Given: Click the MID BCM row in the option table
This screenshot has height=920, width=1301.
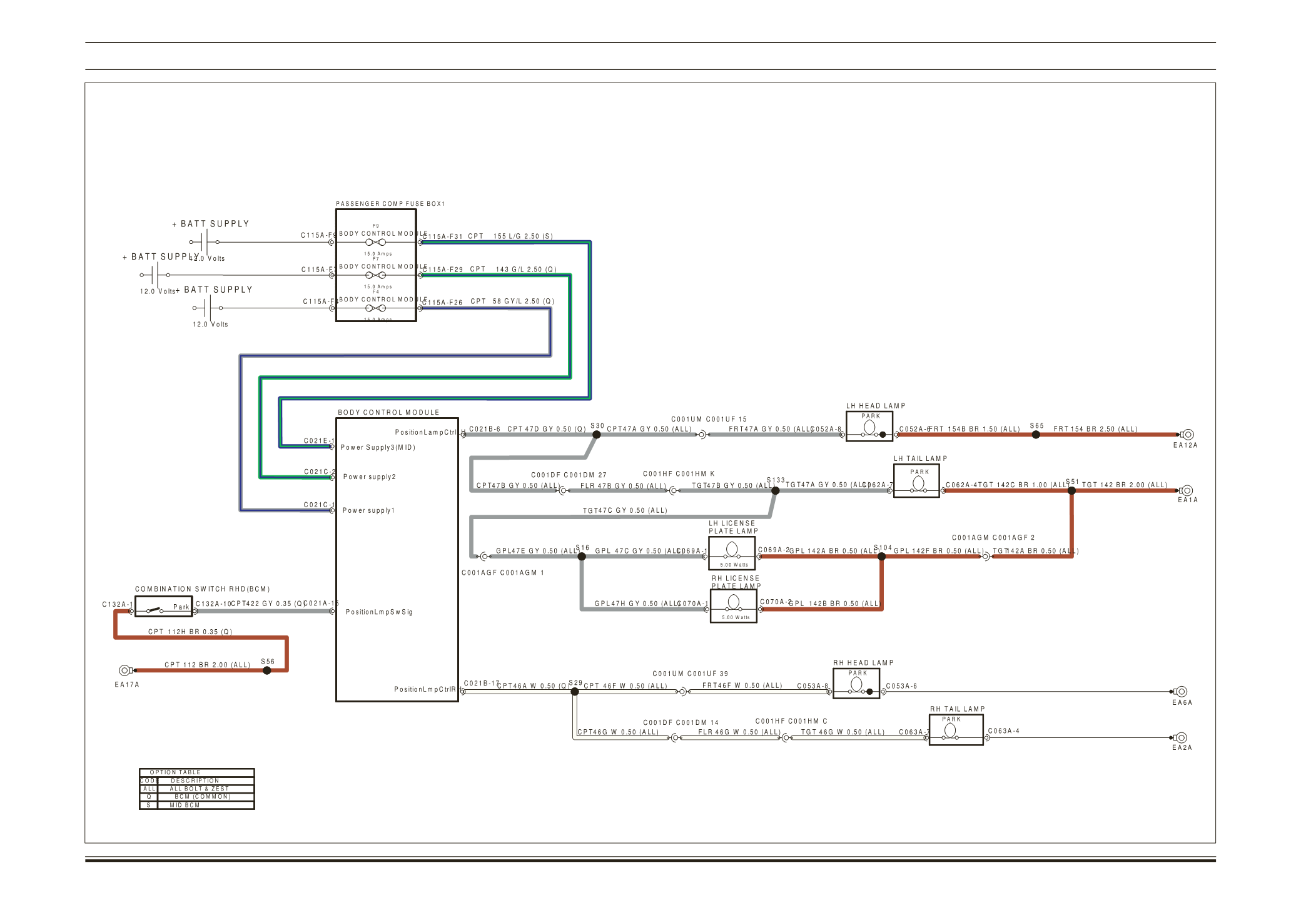Looking at the screenshot, I should (x=185, y=806).
